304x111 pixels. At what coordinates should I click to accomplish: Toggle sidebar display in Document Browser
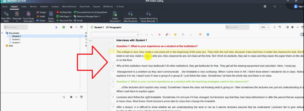click(x=287, y=27)
